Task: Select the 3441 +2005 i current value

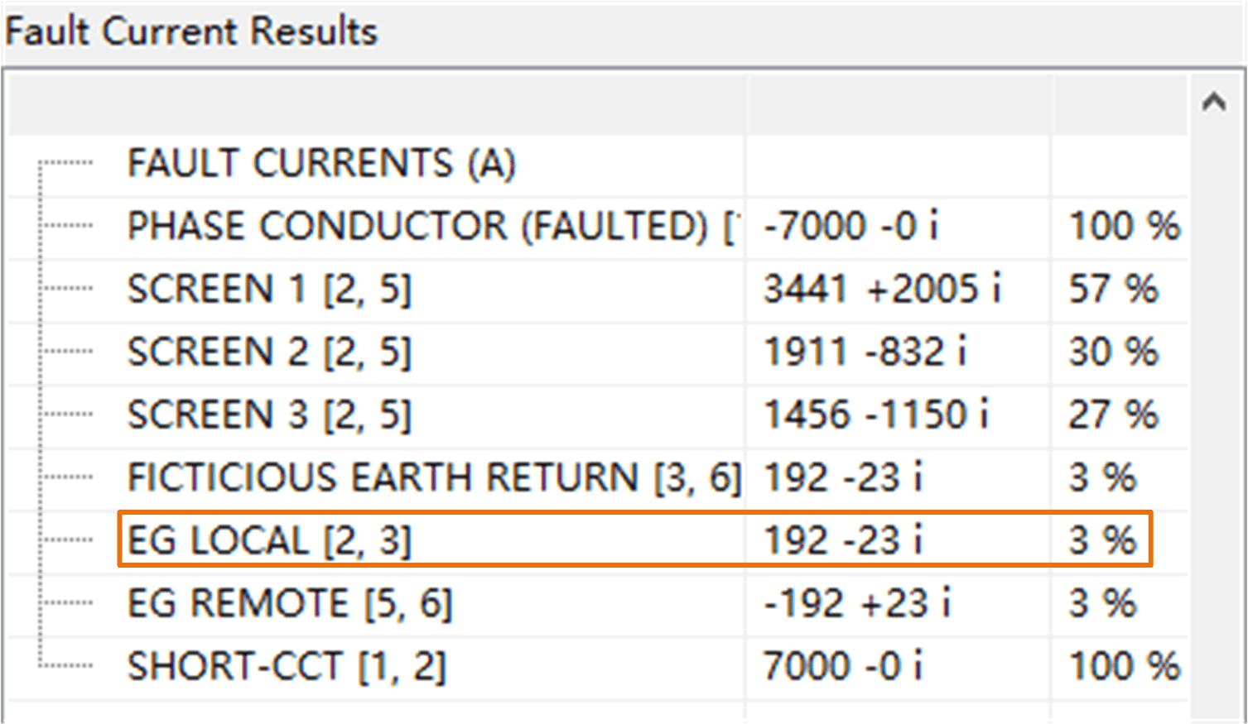Action: coord(880,290)
